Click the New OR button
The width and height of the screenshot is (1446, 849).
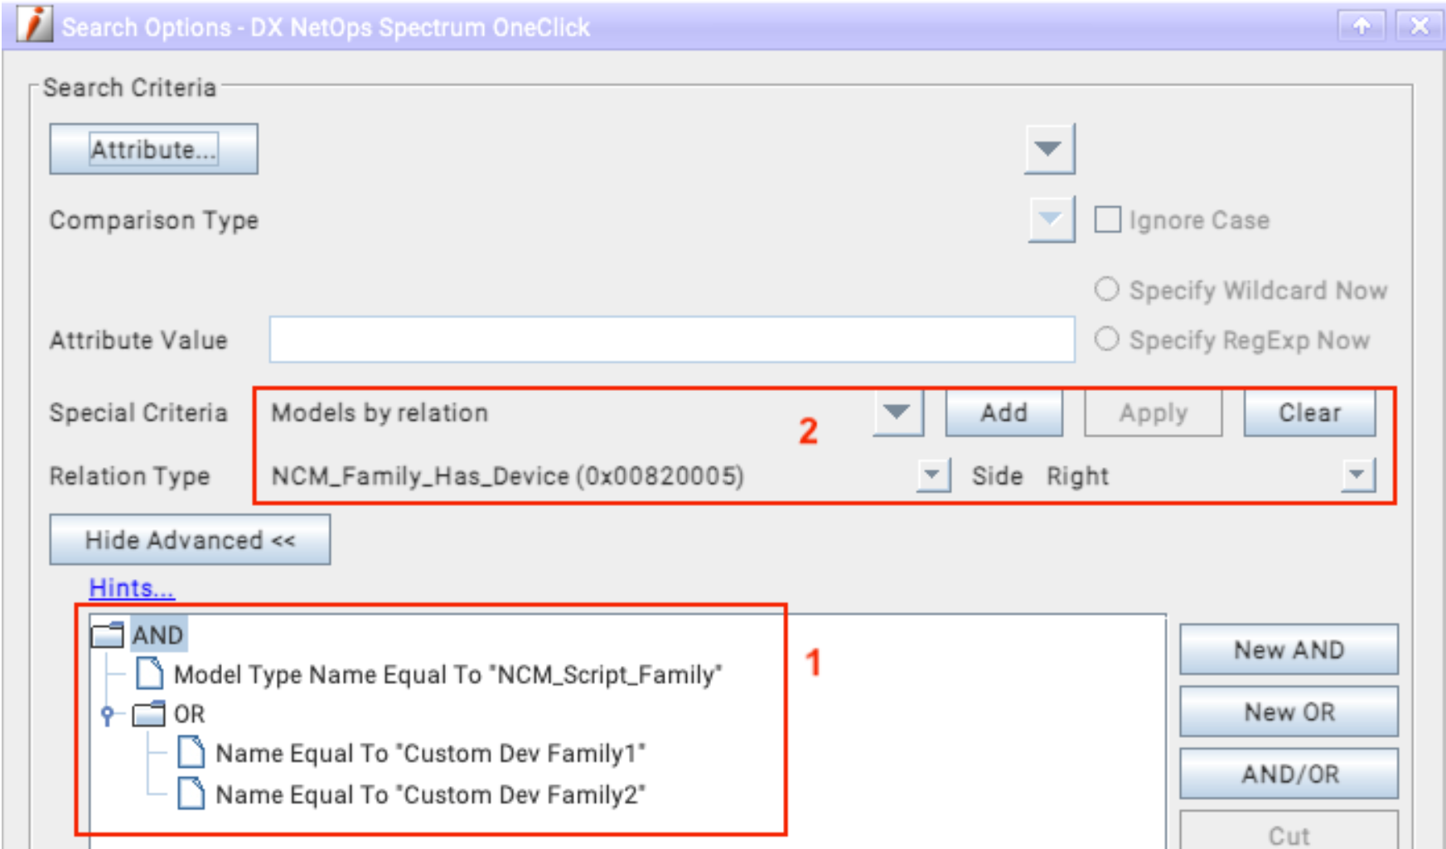click(1289, 712)
